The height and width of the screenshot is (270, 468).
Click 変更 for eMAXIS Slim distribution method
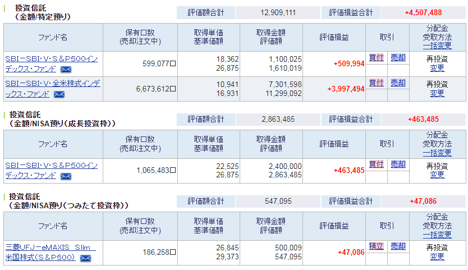[437, 257]
